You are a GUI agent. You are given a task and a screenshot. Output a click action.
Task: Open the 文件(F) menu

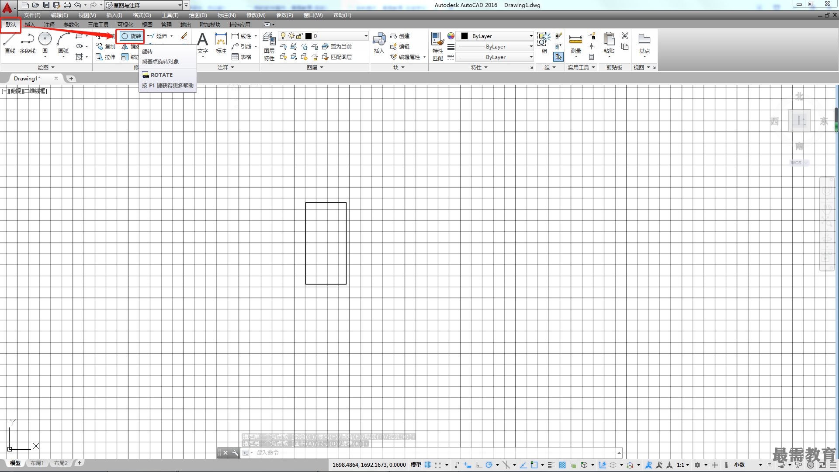(x=32, y=15)
